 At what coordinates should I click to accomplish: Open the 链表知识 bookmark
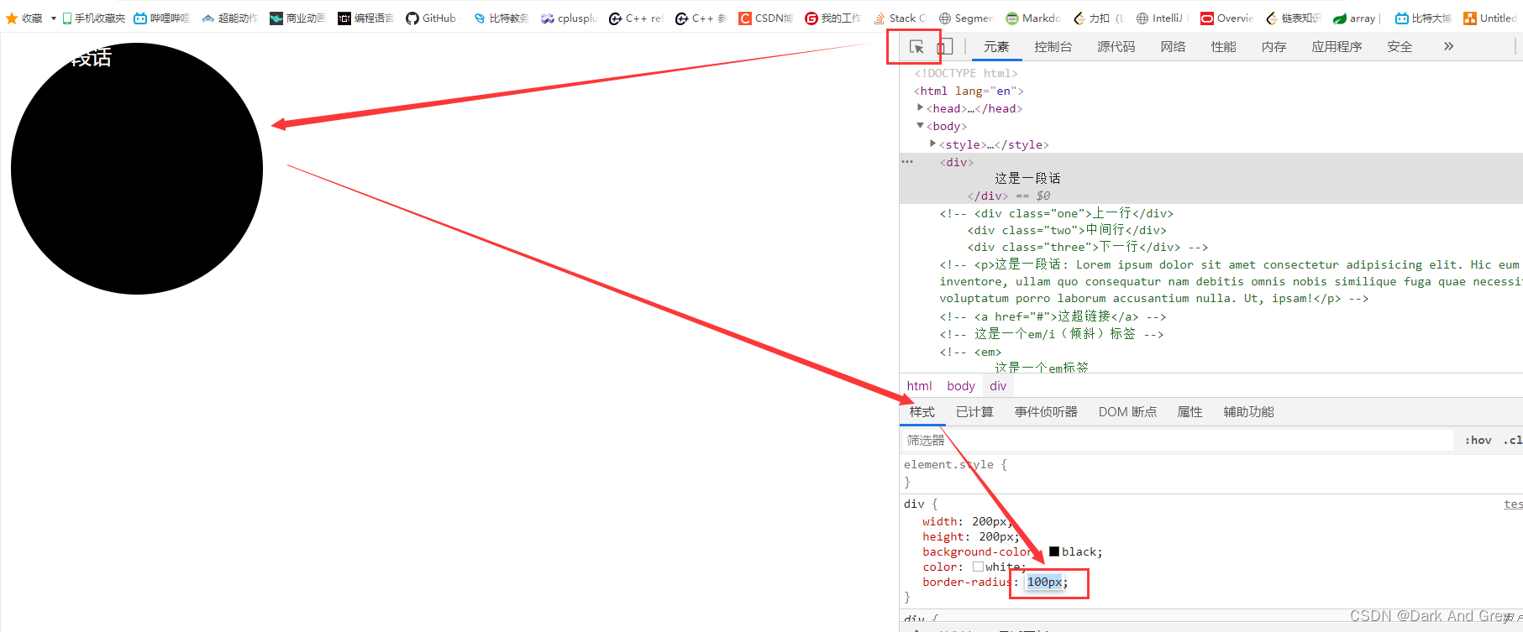pyautogui.click(x=1293, y=18)
